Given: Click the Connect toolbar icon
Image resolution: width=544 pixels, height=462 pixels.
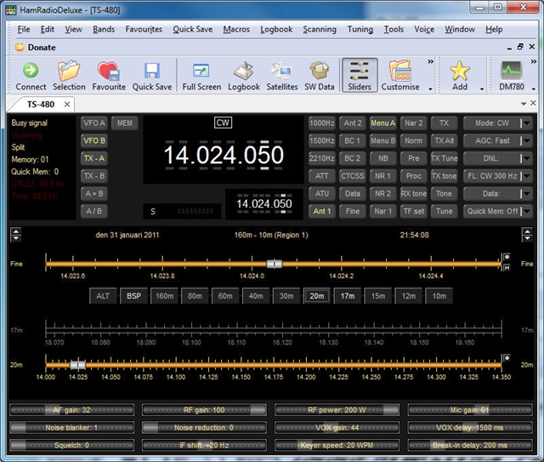Looking at the screenshot, I should coord(31,71).
